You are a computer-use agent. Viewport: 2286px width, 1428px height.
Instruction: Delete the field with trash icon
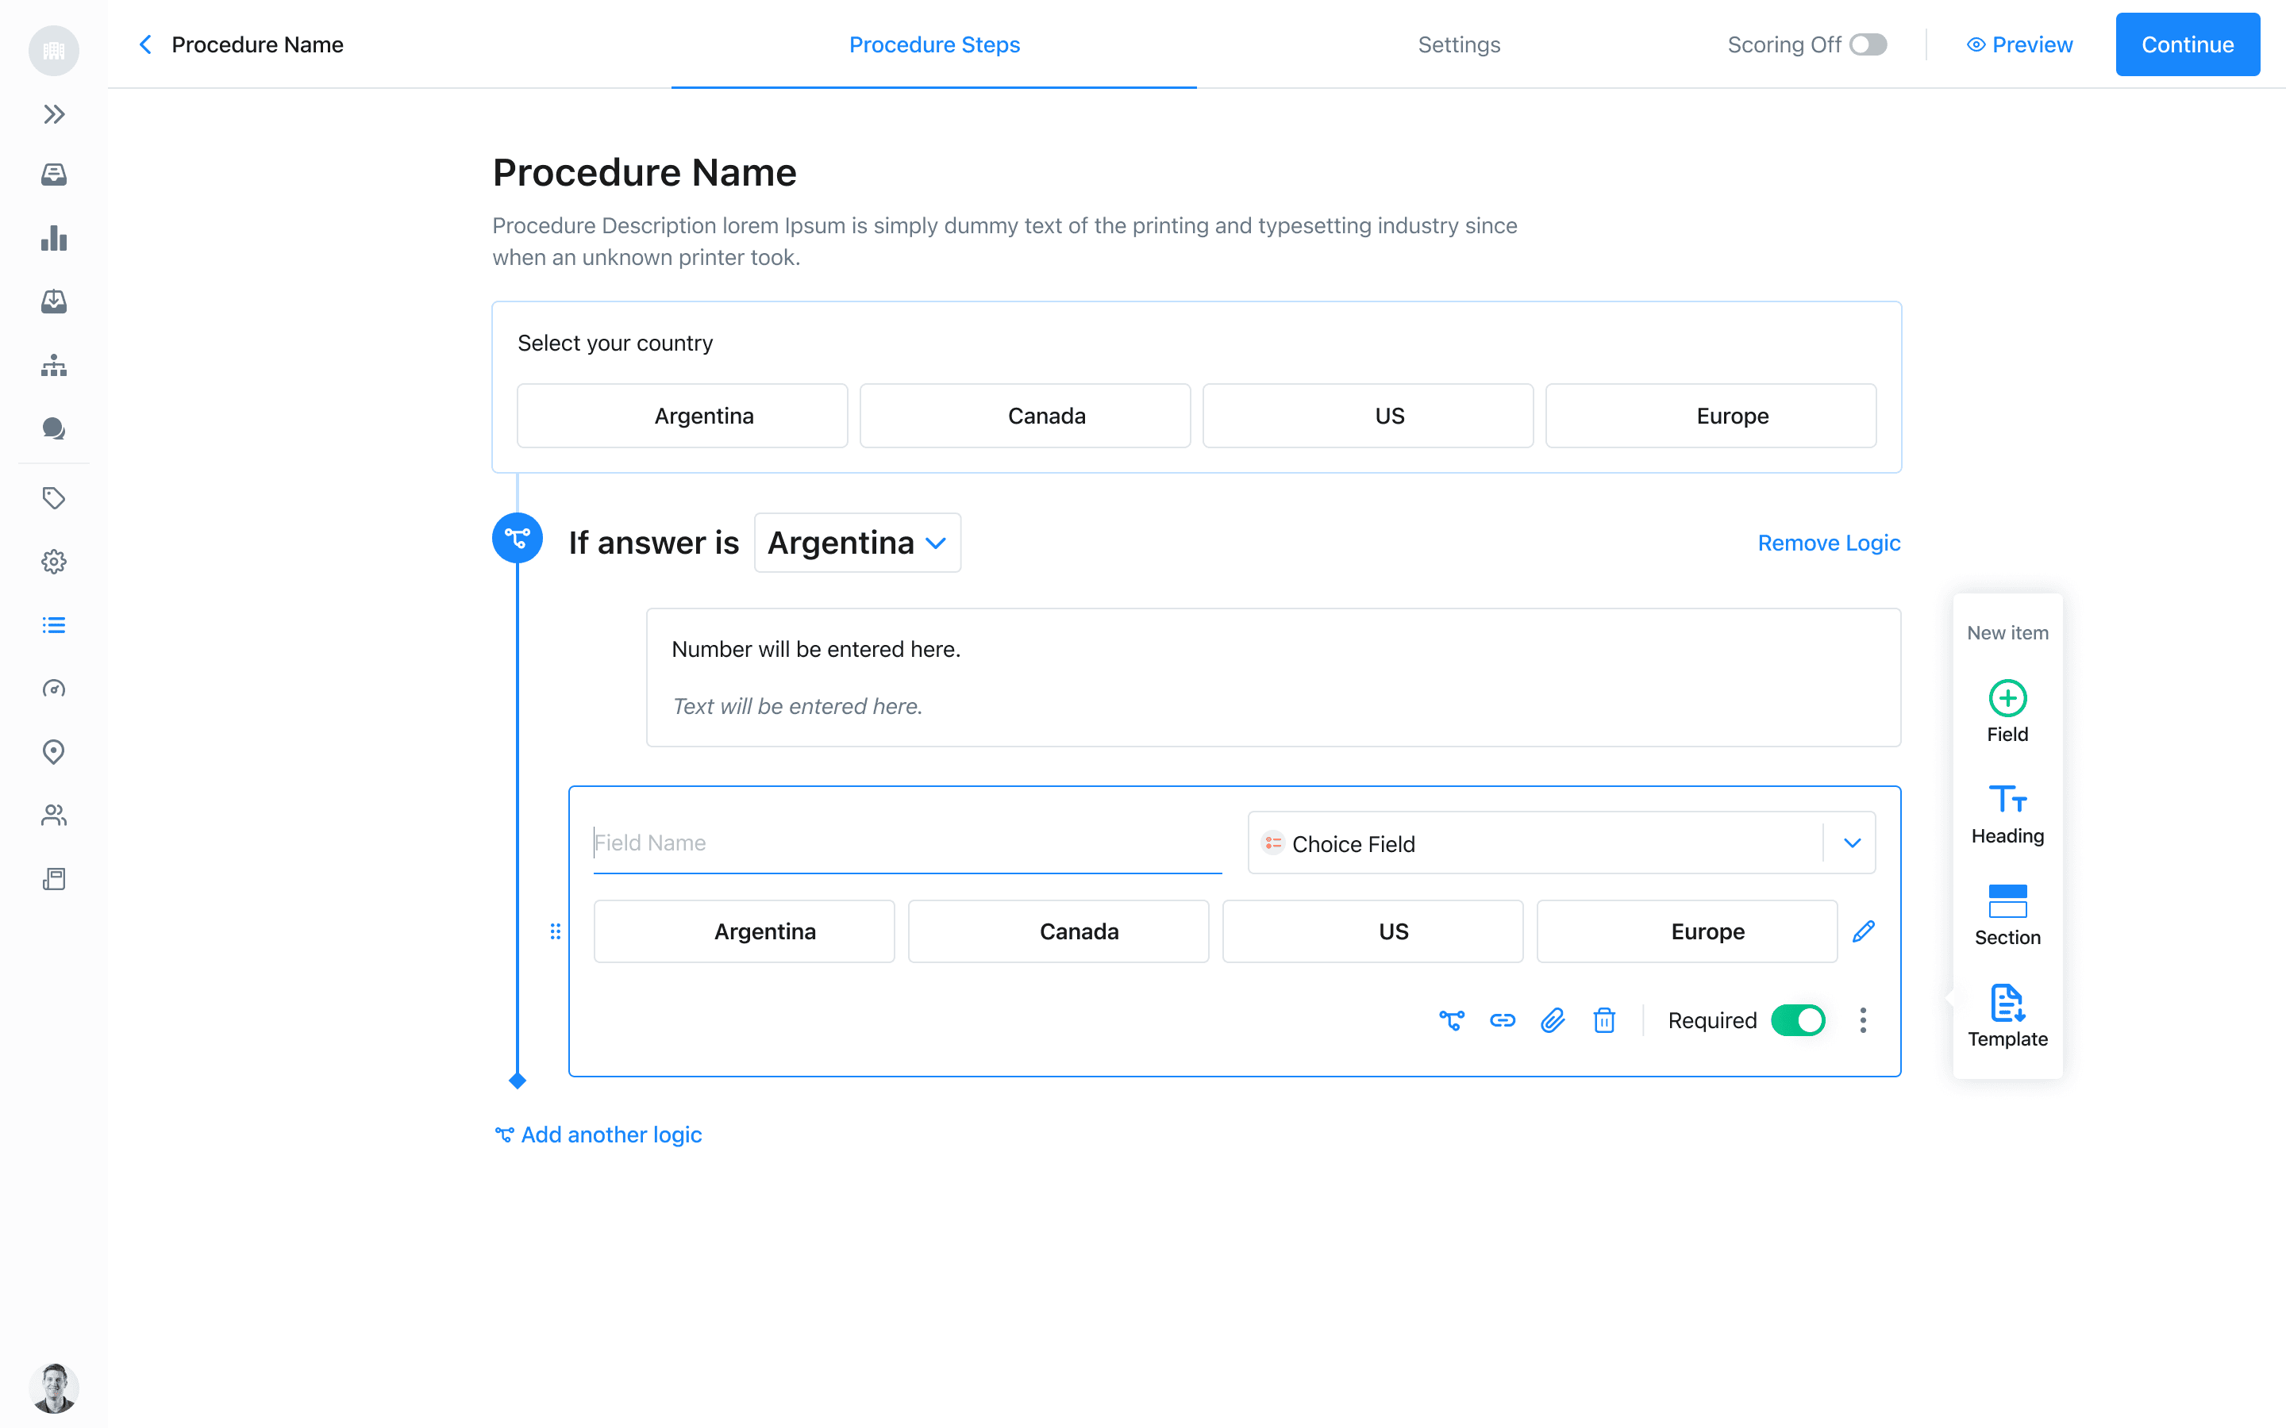coord(1604,1020)
